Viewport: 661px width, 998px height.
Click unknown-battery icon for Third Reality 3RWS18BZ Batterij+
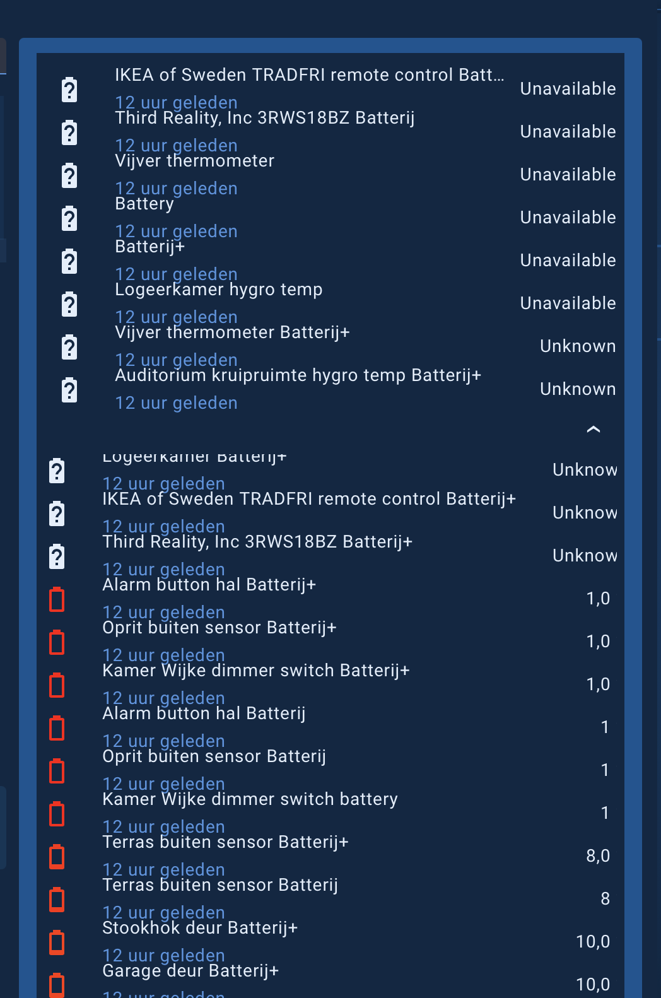pyautogui.click(x=57, y=556)
